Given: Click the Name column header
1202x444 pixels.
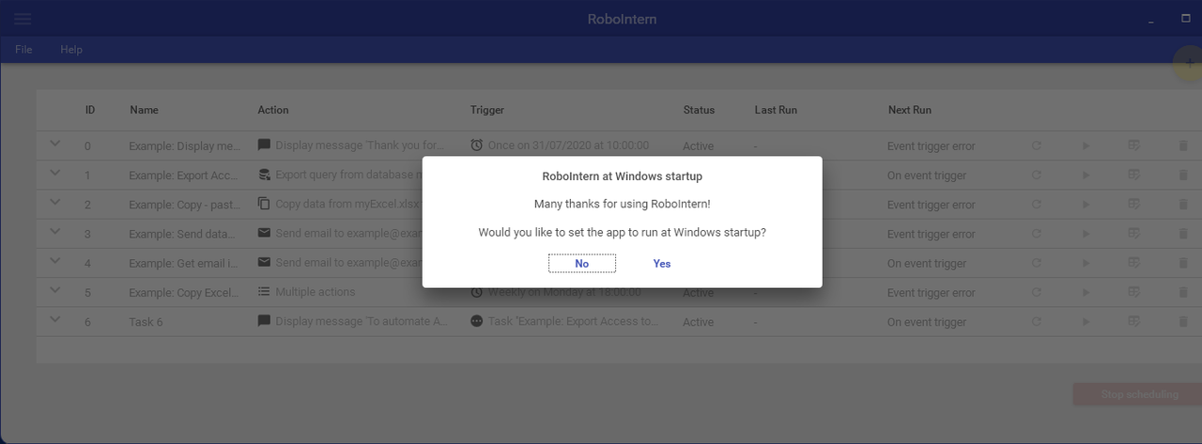Looking at the screenshot, I should pos(144,110).
